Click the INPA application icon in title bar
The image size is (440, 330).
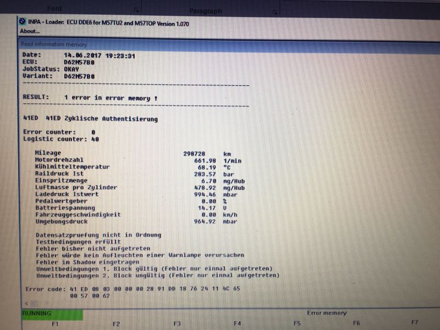(x=22, y=22)
